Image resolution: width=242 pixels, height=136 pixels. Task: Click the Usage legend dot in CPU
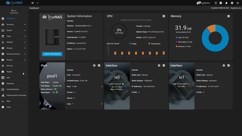130,44
